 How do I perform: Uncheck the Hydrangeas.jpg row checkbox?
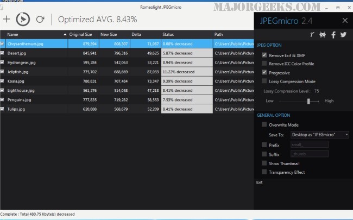click(2, 62)
